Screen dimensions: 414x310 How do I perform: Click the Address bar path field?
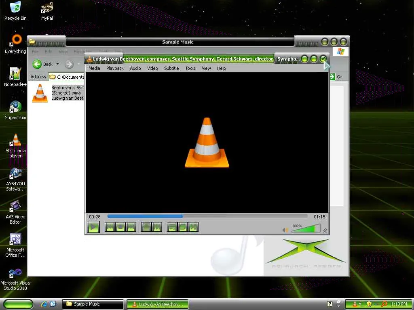click(x=67, y=77)
